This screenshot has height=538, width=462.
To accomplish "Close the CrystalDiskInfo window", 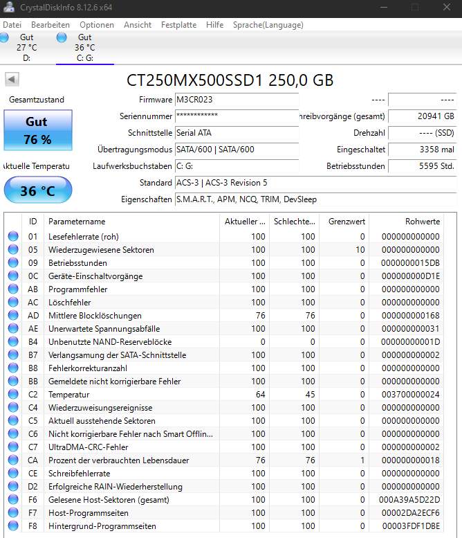I will coord(447,7).
